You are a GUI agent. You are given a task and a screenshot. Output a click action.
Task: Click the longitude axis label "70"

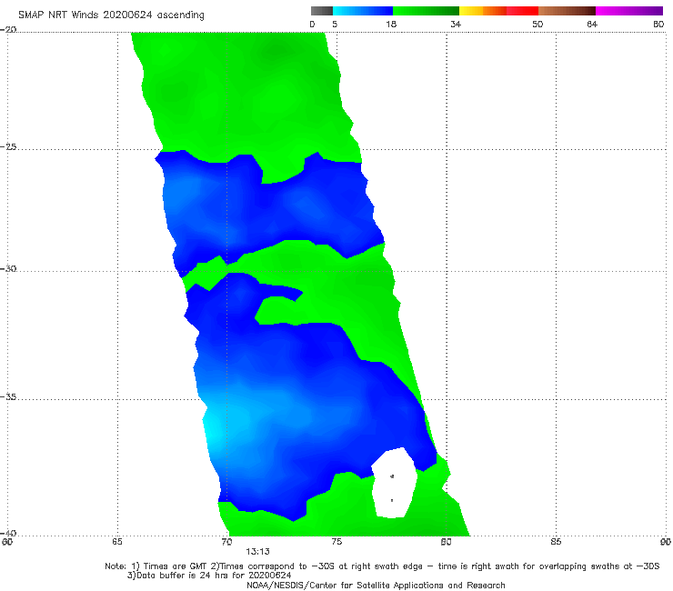(x=226, y=542)
